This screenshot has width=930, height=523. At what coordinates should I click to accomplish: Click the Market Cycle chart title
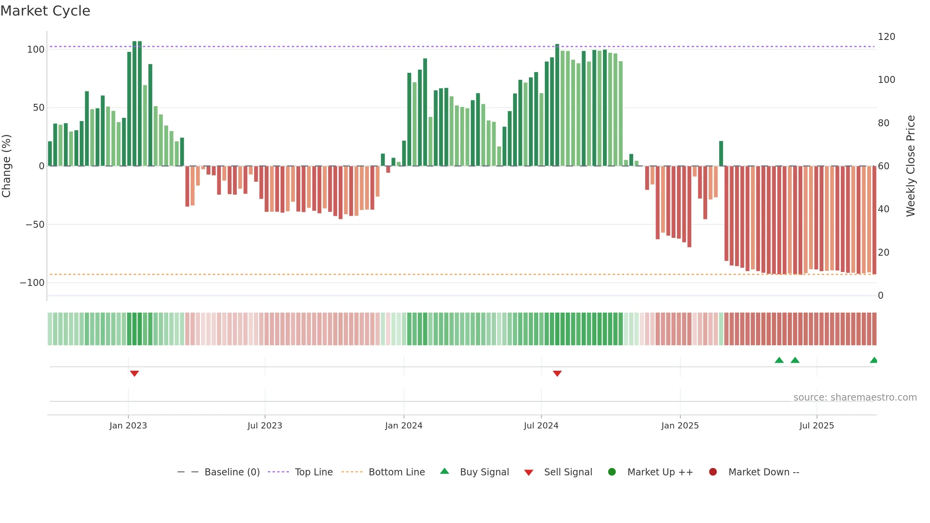[x=45, y=11]
